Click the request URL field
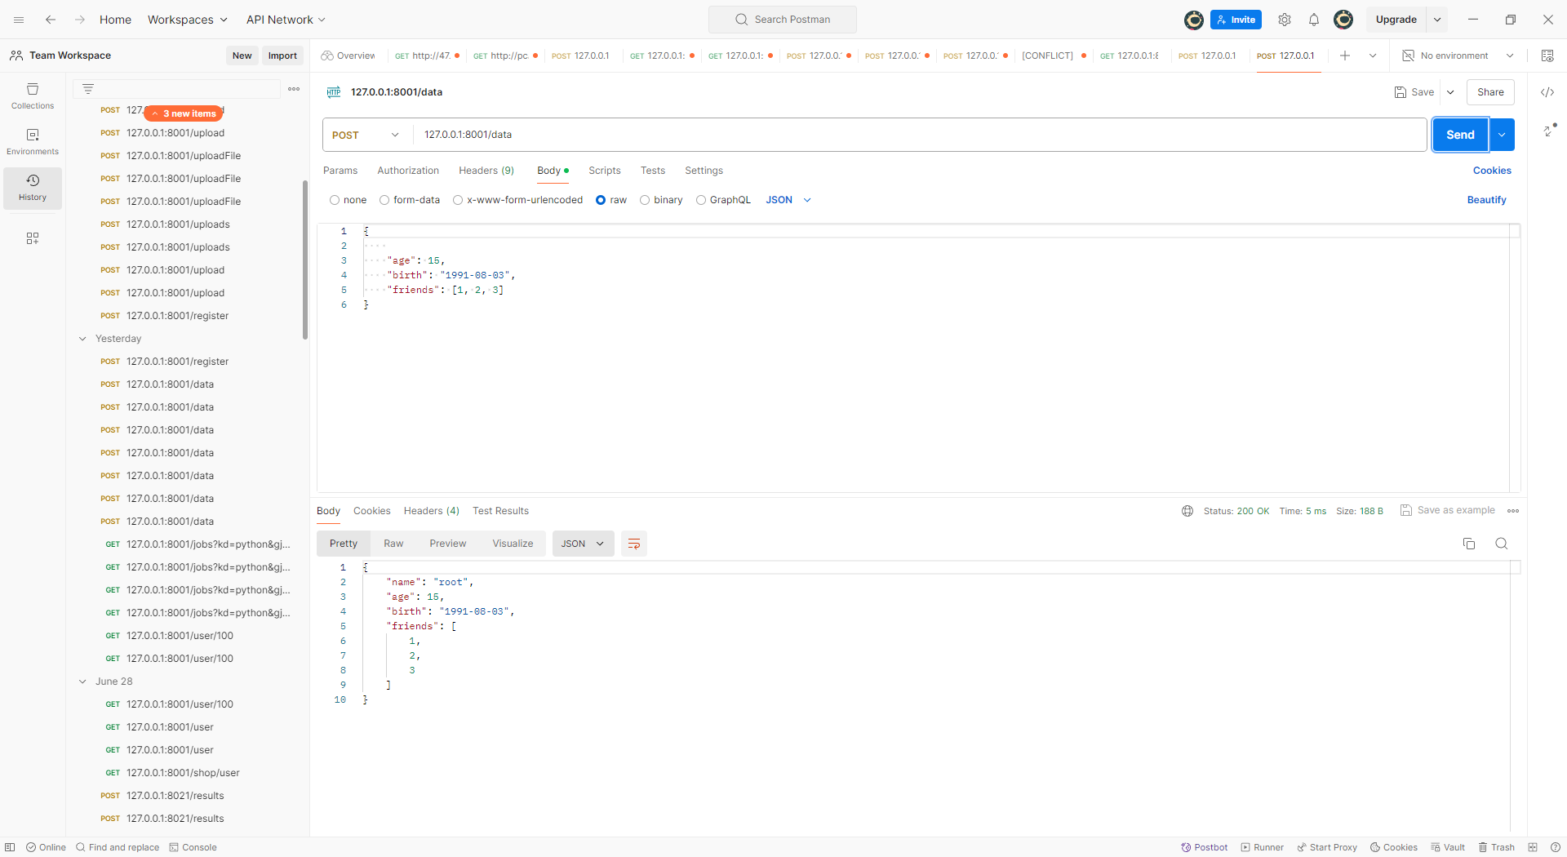Screen dimensions: 1567x857 [x=920, y=135]
